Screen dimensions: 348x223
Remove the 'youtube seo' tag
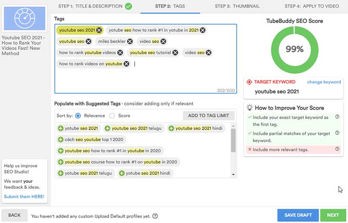point(89,41)
